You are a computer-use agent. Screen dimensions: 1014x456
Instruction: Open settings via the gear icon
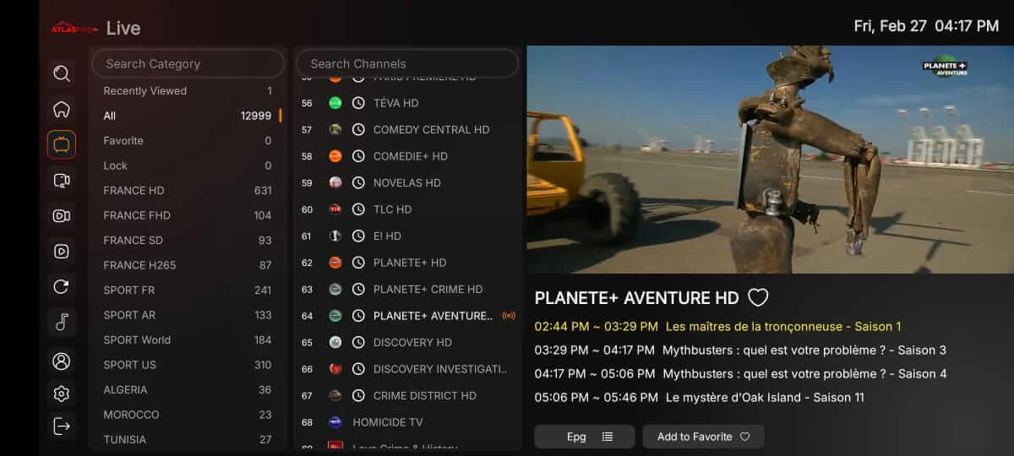point(61,394)
